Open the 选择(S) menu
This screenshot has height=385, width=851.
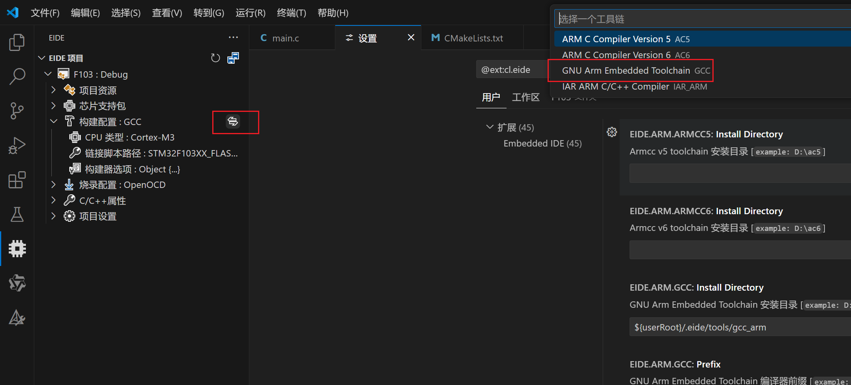click(126, 13)
